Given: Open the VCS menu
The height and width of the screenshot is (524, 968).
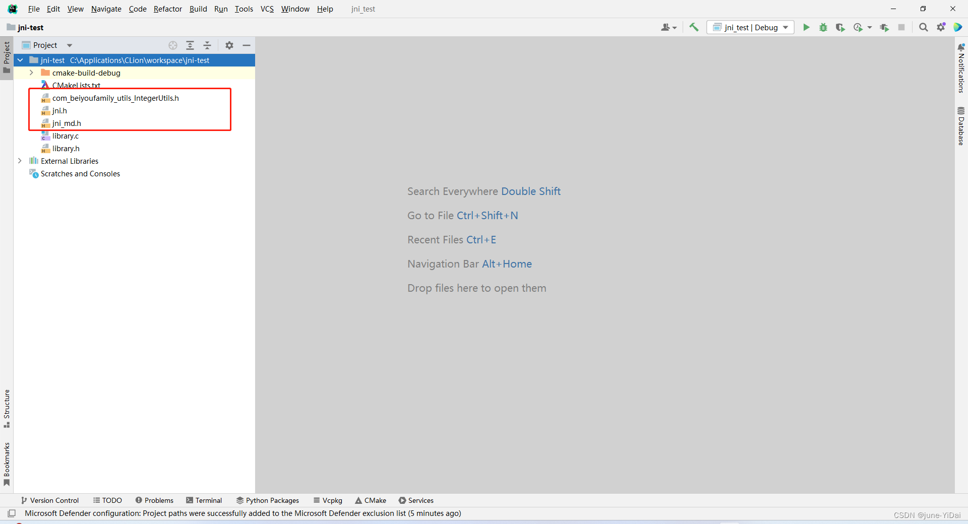Looking at the screenshot, I should (267, 9).
